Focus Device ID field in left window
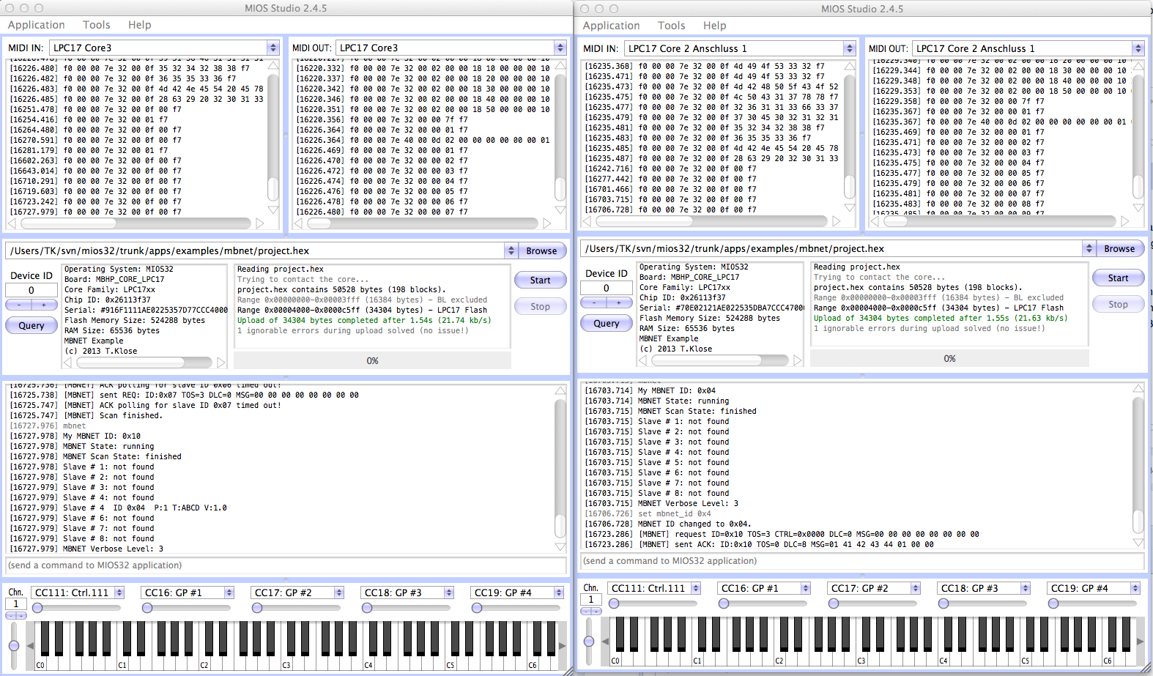The height and width of the screenshot is (676, 1153). coord(31,290)
